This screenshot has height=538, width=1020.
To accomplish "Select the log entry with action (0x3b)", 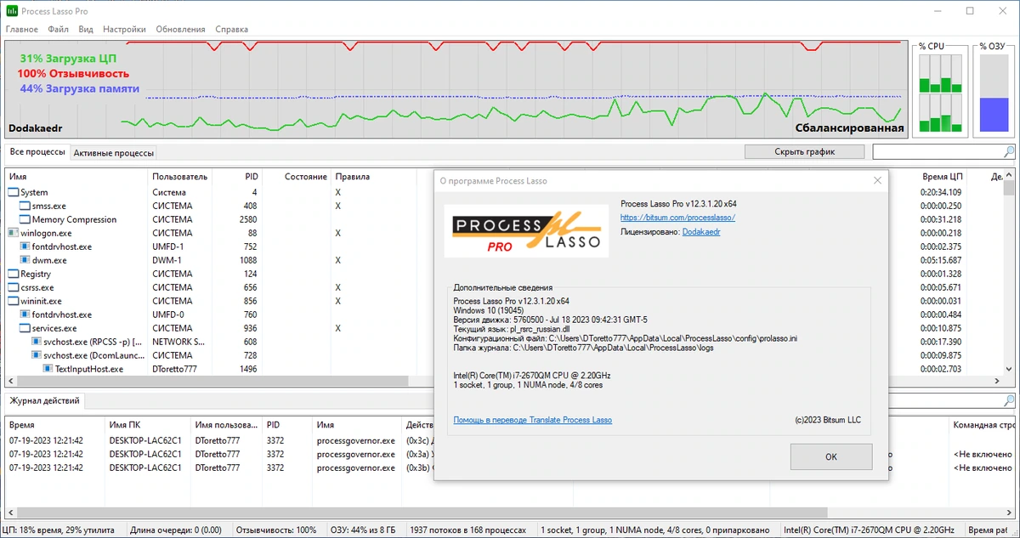I will [510, 468].
